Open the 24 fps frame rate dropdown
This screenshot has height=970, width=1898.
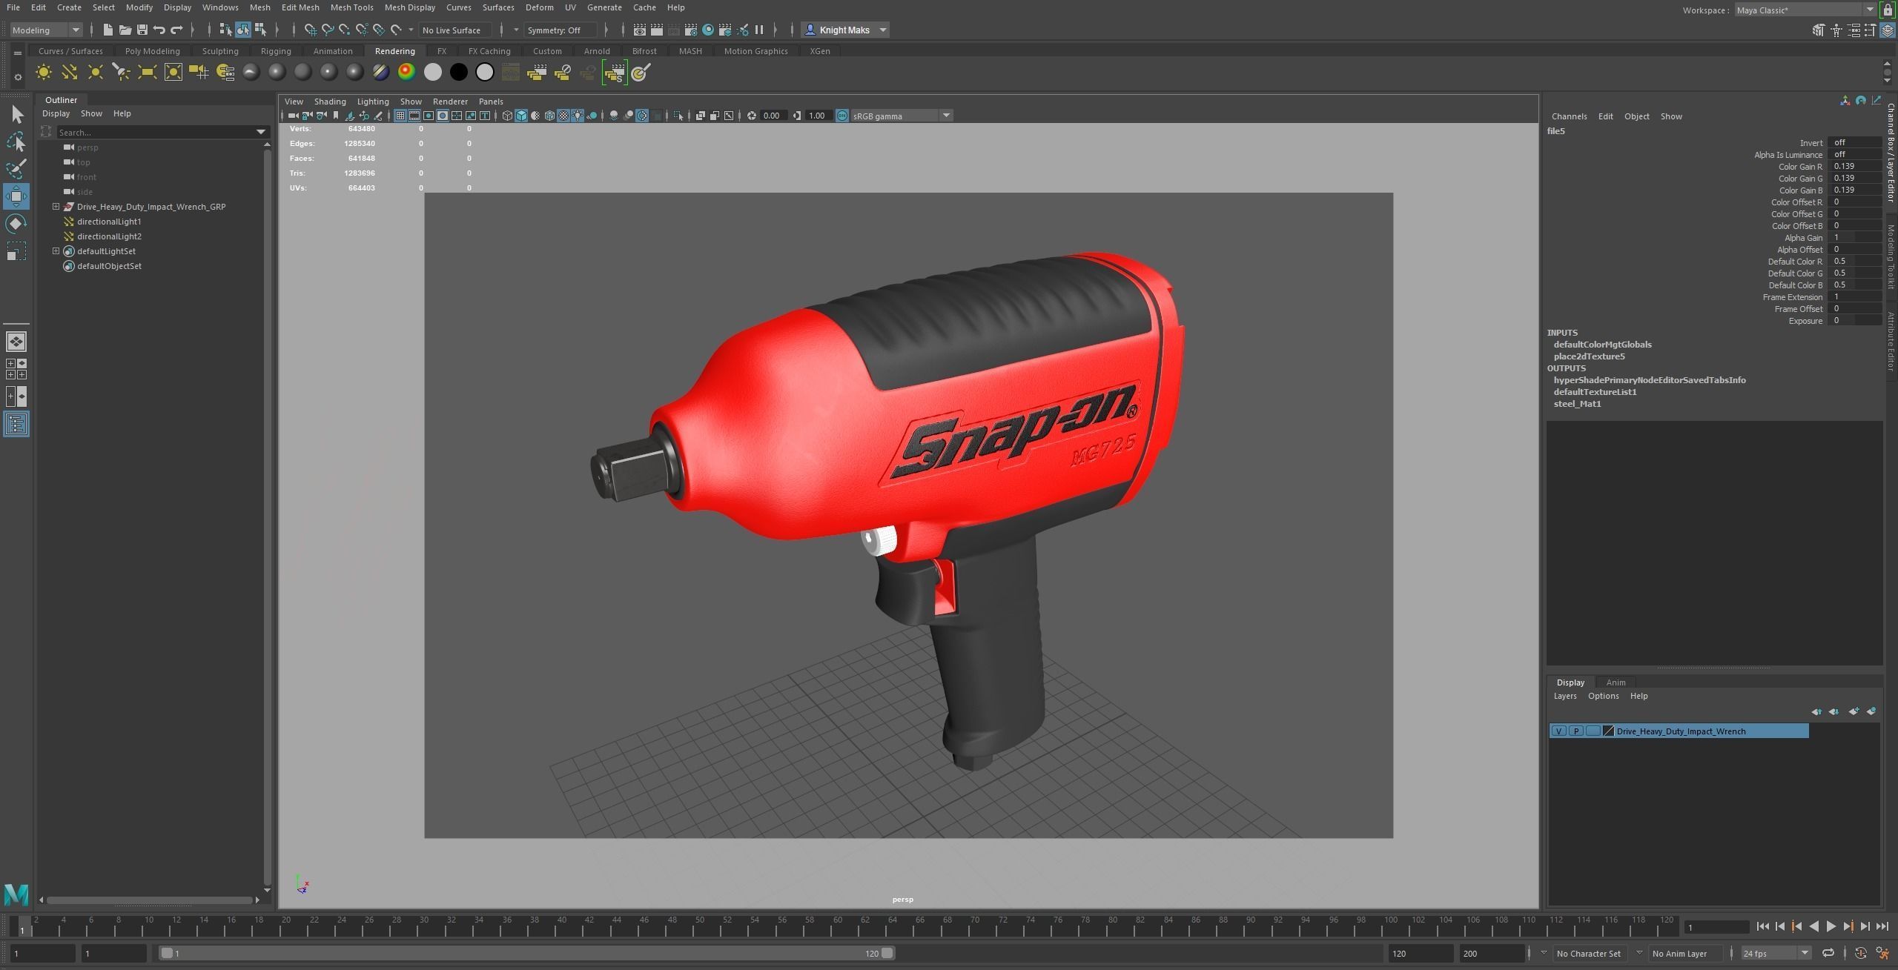pos(1775,954)
